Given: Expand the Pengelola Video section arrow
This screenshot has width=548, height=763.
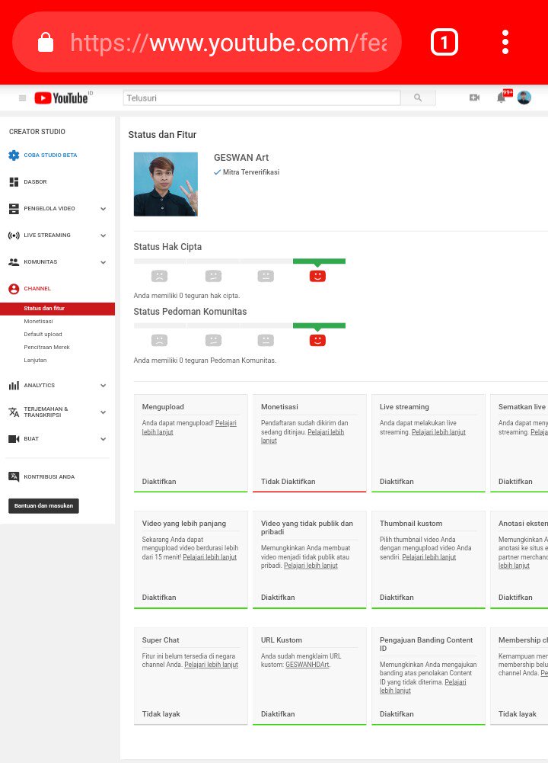Looking at the screenshot, I should 103,209.
